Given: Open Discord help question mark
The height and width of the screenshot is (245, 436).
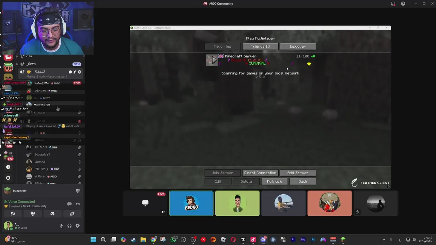Looking at the screenshot, I should tap(403, 4).
